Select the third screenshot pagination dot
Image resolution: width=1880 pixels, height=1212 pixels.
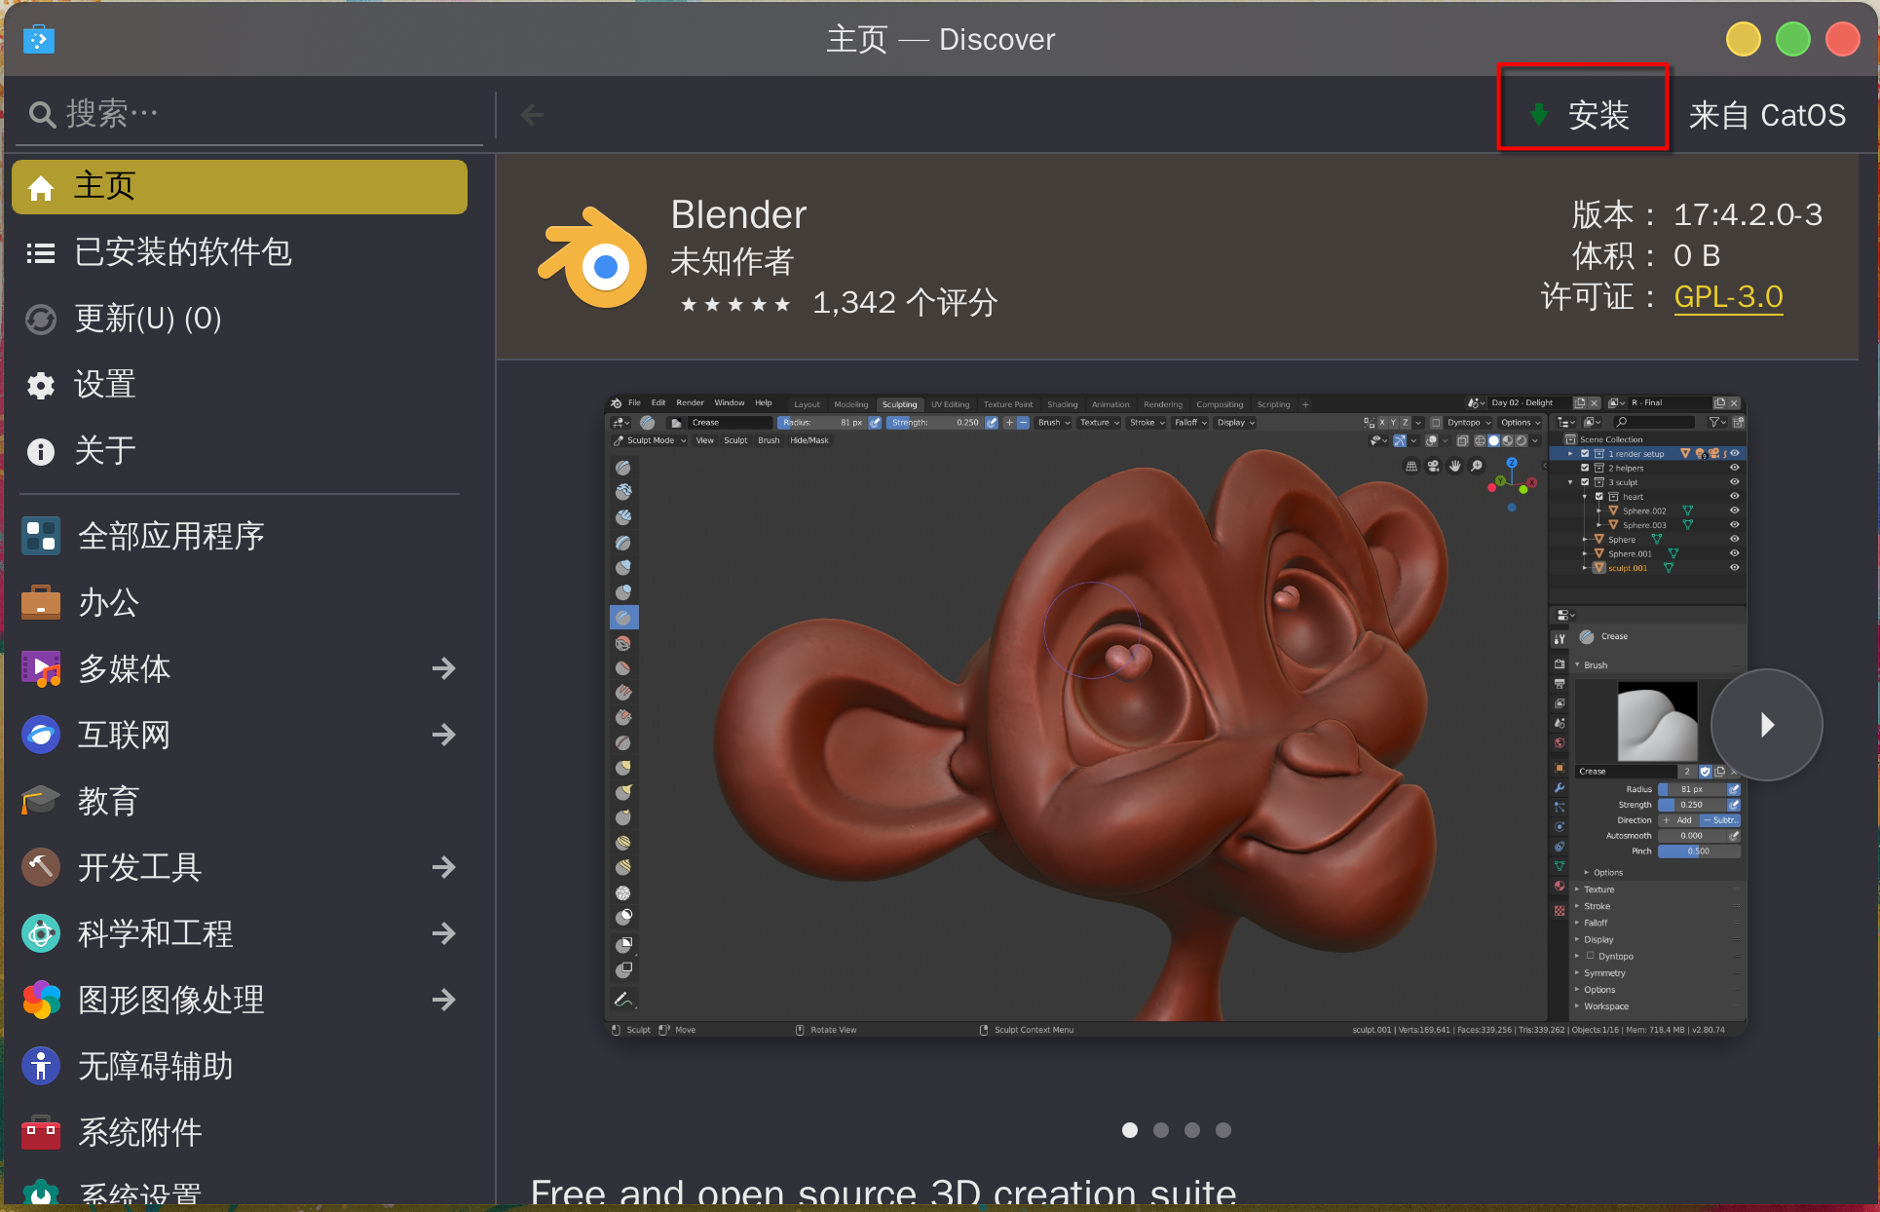tap(1192, 1130)
